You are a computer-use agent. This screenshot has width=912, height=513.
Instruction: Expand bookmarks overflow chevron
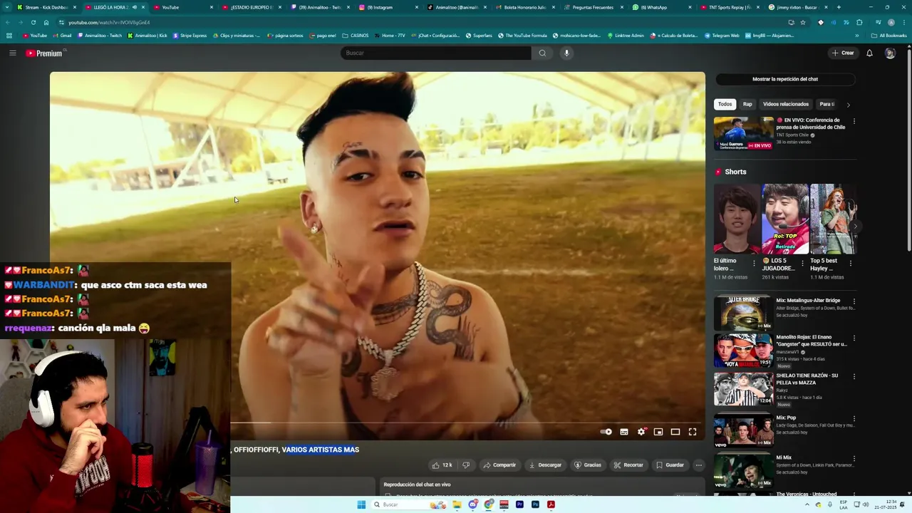pos(857,36)
